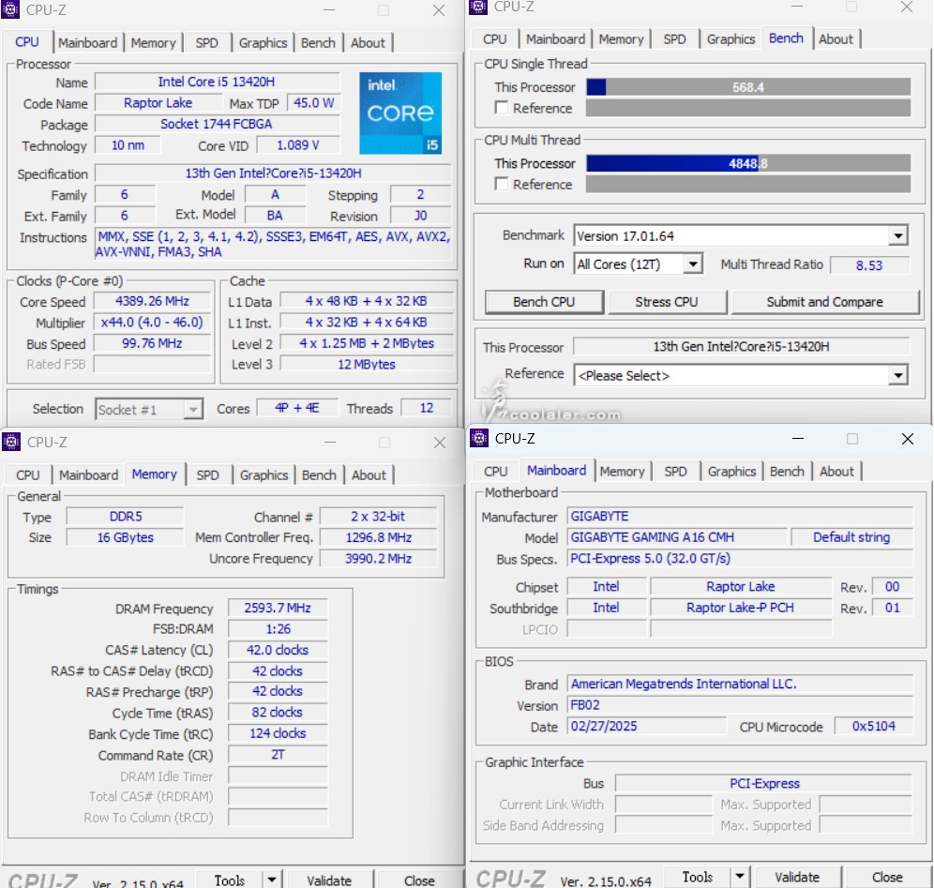Click the Max TDP value 45.0 W
934x888 pixels.
coord(313,102)
